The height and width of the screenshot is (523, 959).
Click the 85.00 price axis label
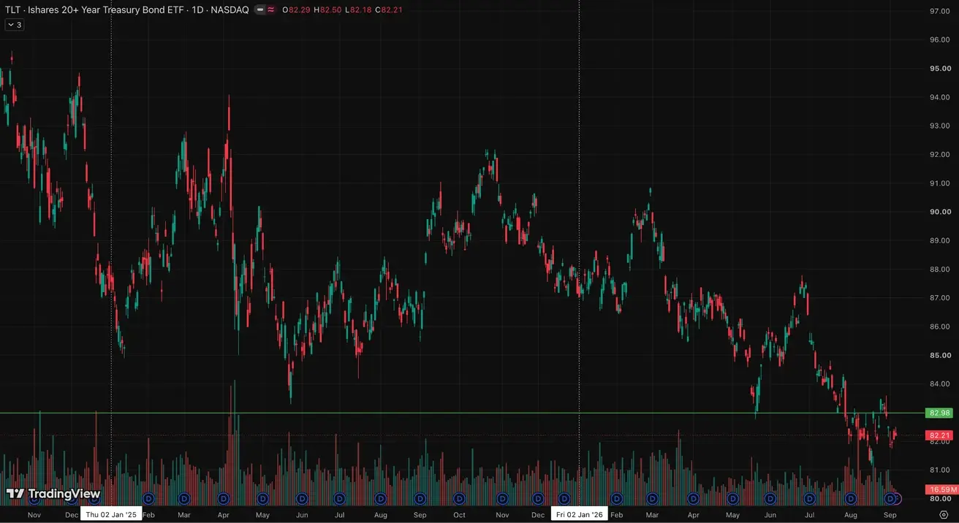pyautogui.click(x=939, y=355)
